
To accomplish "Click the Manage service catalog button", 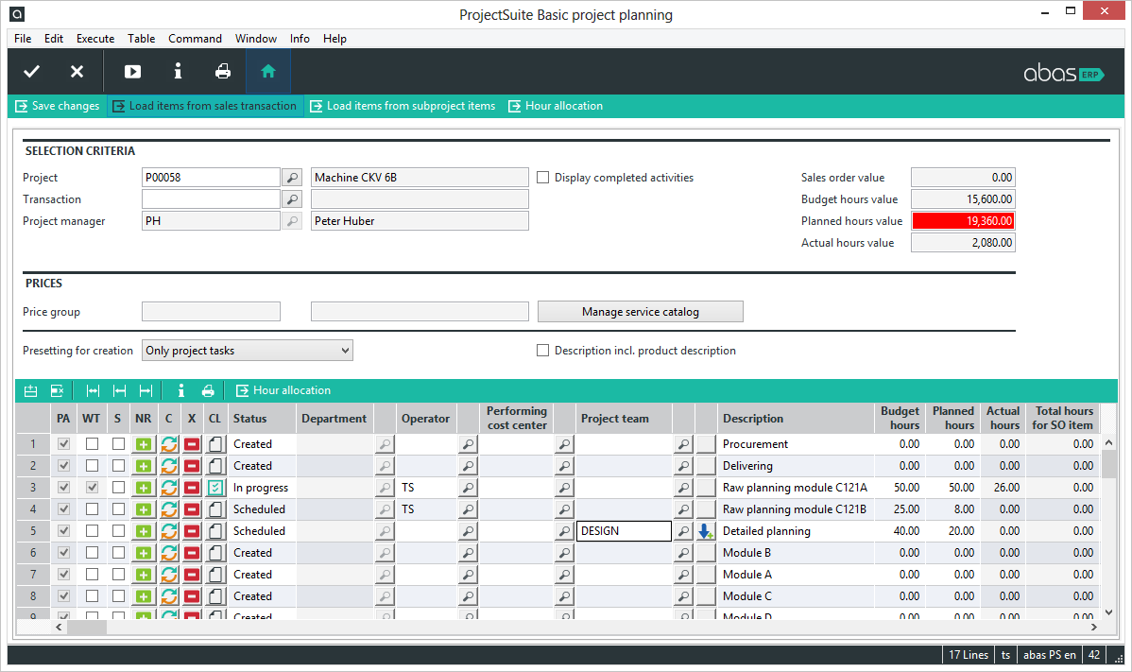I will (640, 311).
